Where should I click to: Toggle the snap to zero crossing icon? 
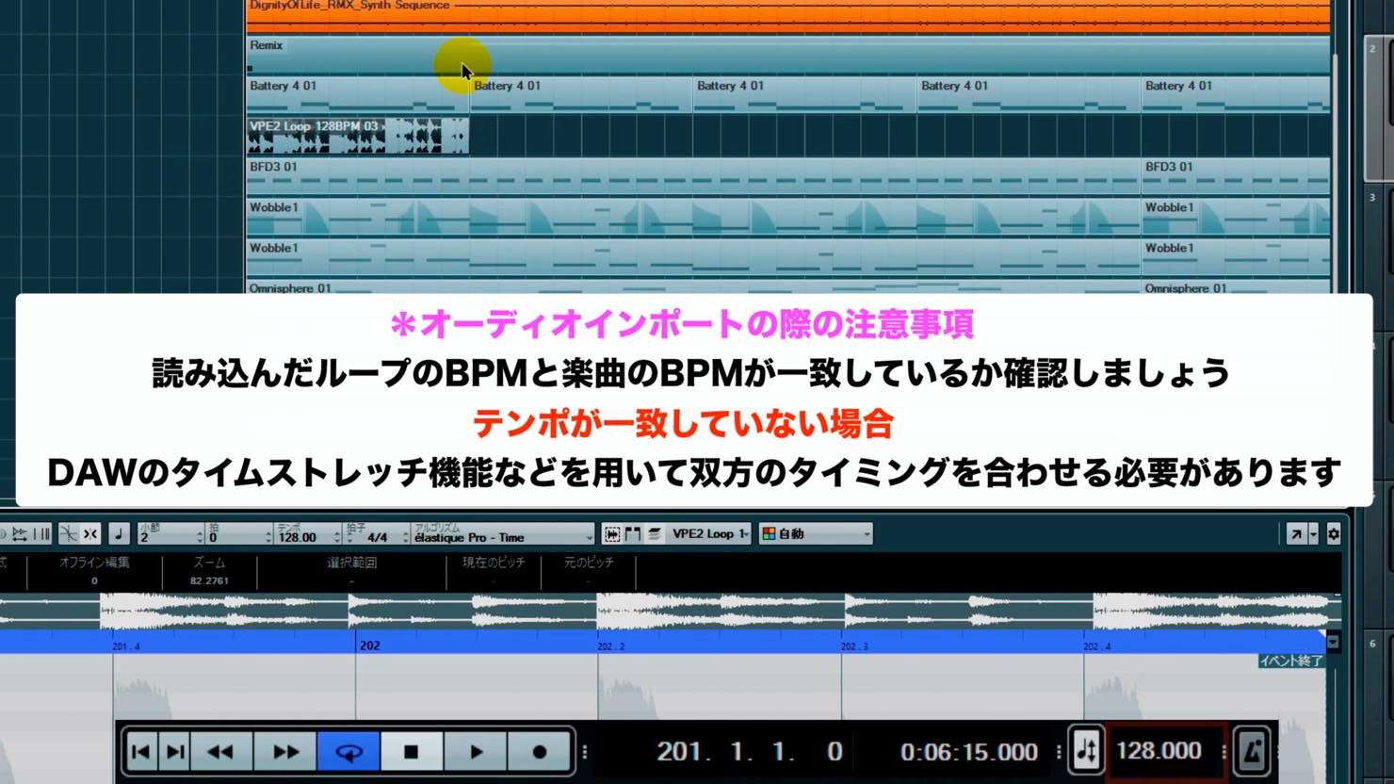coord(69,534)
